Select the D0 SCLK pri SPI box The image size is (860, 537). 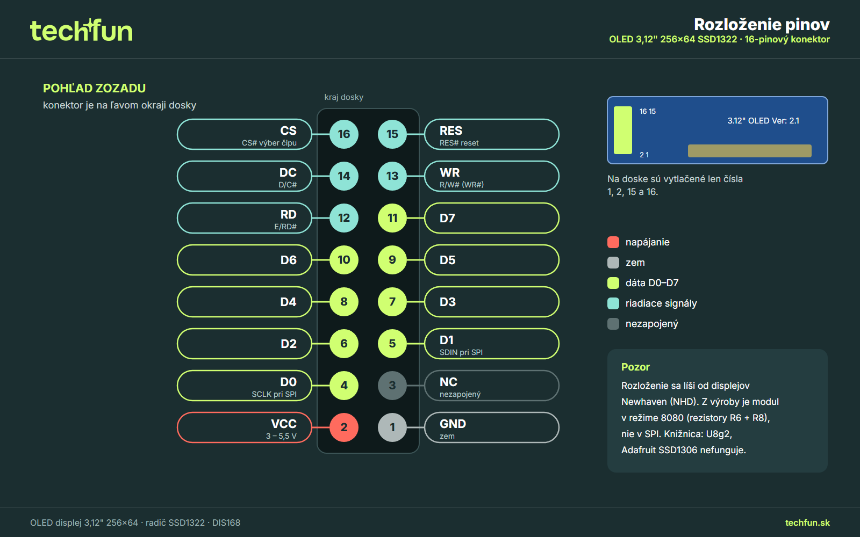(x=245, y=386)
